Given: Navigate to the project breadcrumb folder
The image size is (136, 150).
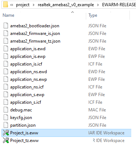Looking at the screenshot, I should point(23,5).
